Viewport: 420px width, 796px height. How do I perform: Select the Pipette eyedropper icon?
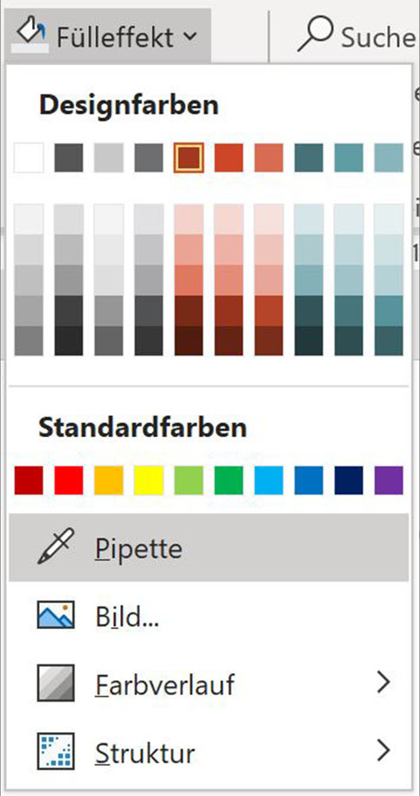(56, 546)
